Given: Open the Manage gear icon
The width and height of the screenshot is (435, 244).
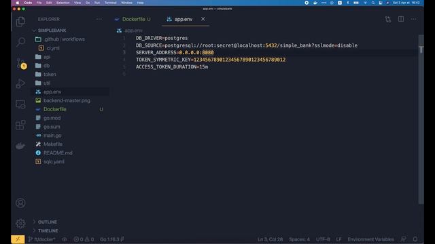Looking at the screenshot, I should tap(20, 224).
